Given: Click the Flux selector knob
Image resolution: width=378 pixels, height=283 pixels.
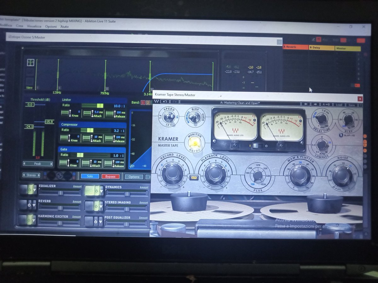Looking at the screenshot, I should (258, 175).
